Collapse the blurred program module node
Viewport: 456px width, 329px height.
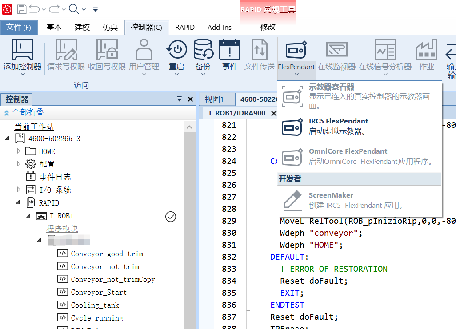[39, 240]
